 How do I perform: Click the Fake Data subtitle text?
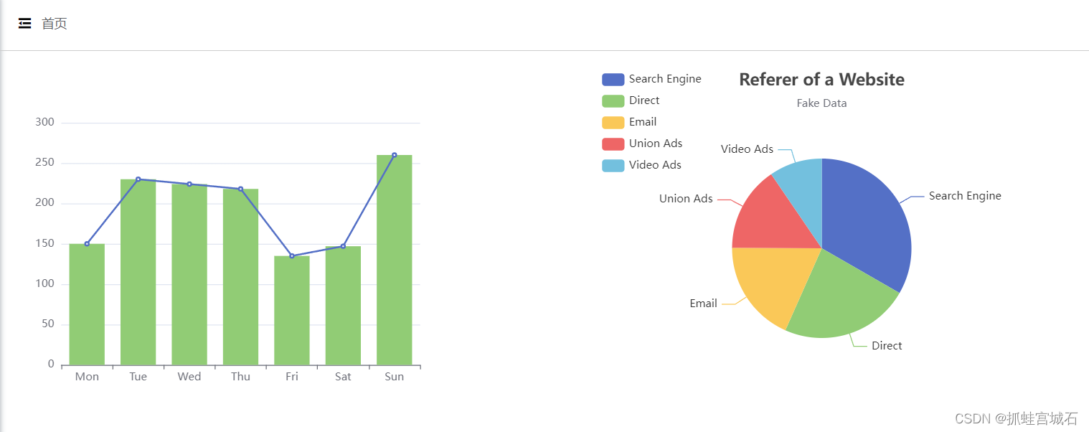(x=821, y=103)
